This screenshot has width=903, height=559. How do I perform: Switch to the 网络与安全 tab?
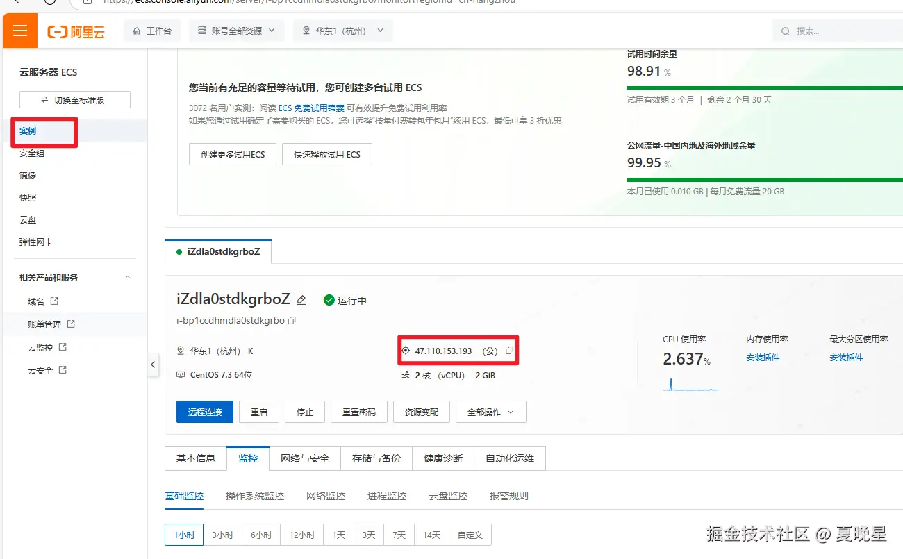305,458
